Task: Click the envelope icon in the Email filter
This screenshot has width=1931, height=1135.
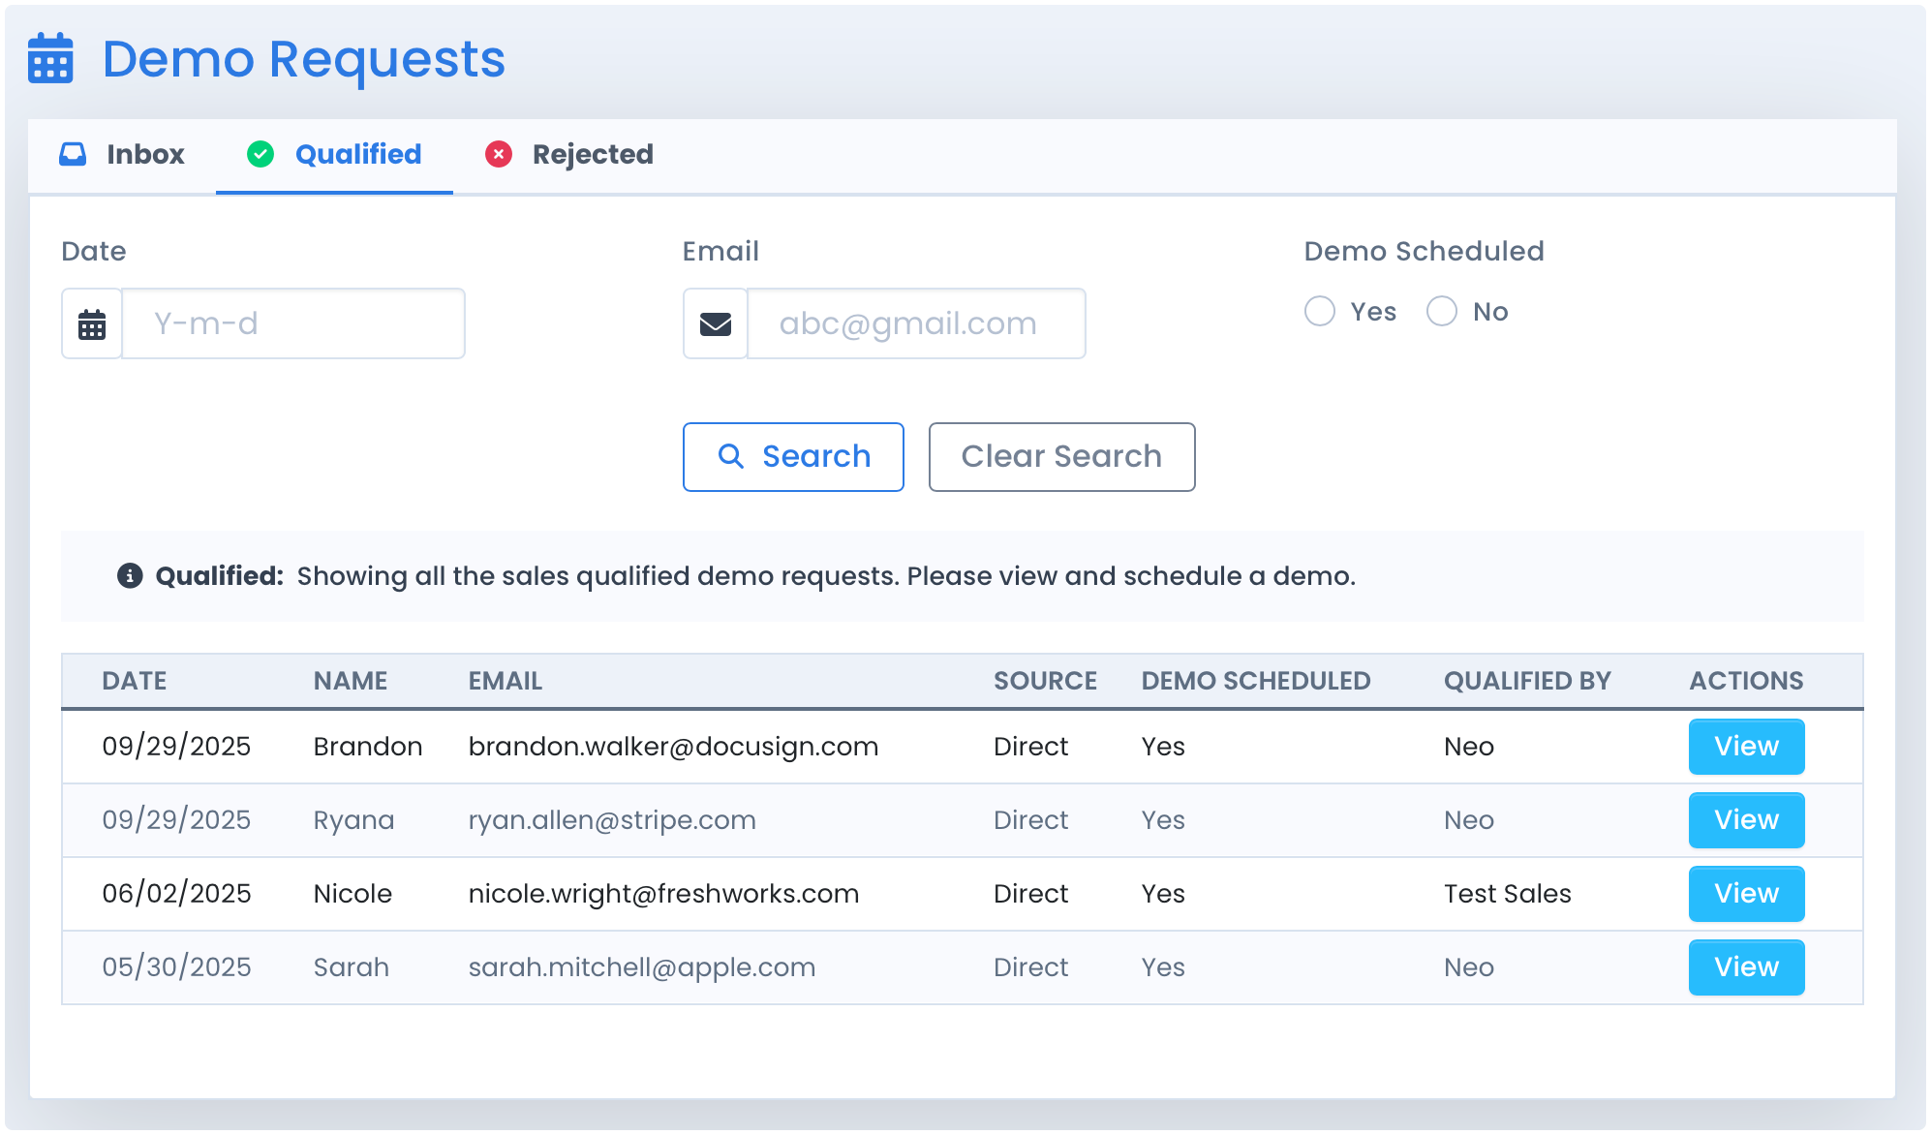Action: (x=715, y=323)
